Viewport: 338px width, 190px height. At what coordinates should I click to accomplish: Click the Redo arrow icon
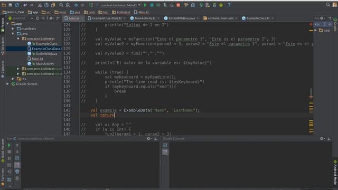click(32, 5)
